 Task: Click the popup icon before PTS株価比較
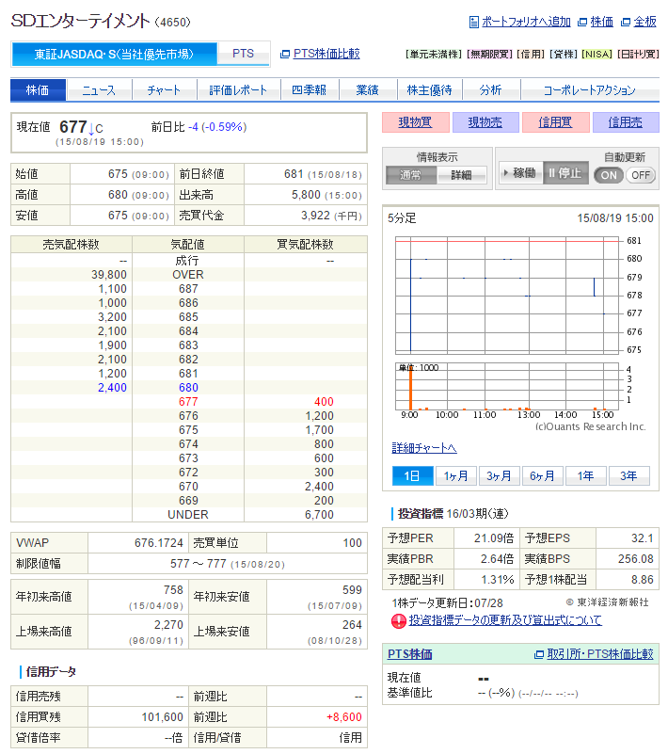(x=285, y=54)
